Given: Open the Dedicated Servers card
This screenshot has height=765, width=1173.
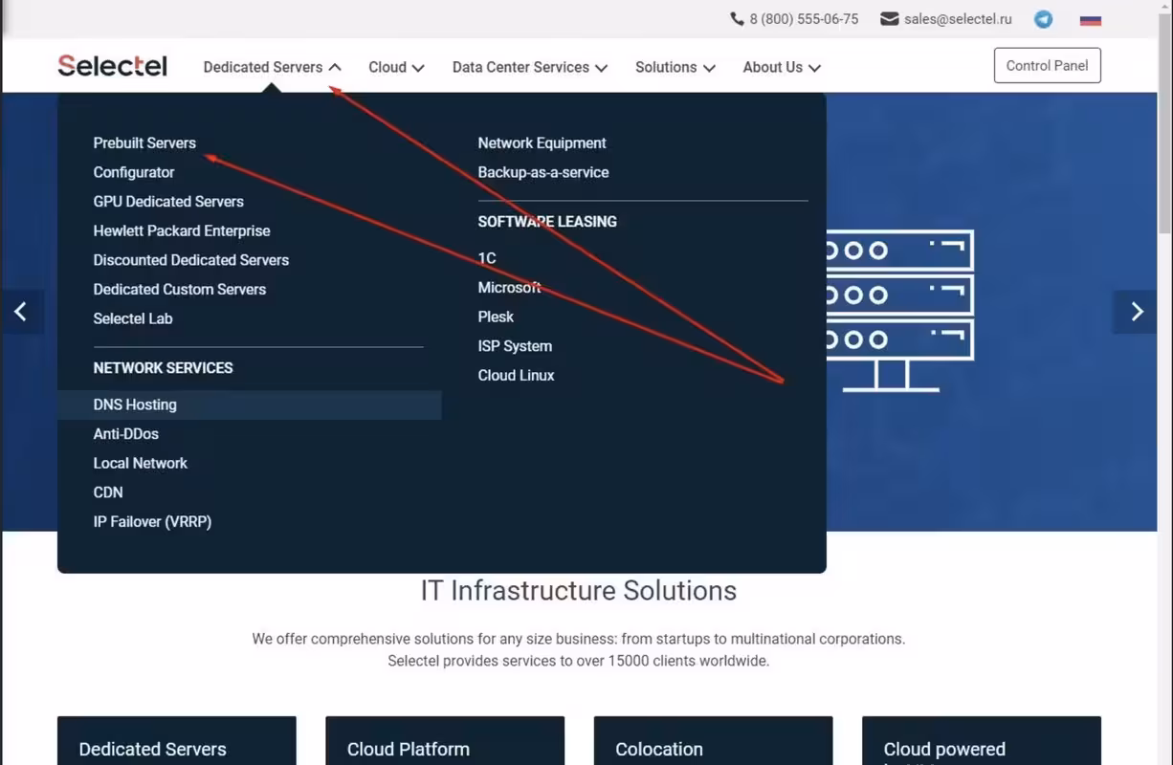Looking at the screenshot, I should tap(177, 740).
